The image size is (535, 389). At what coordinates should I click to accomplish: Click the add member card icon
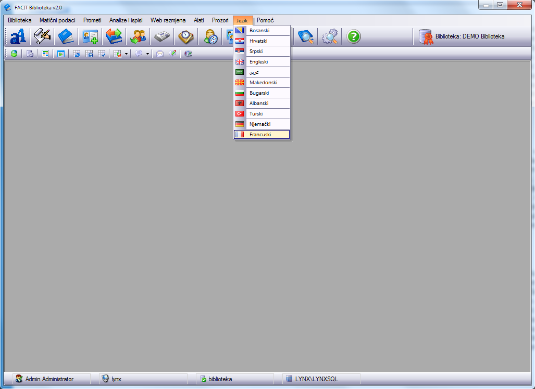pyautogui.click(x=90, y=36)
